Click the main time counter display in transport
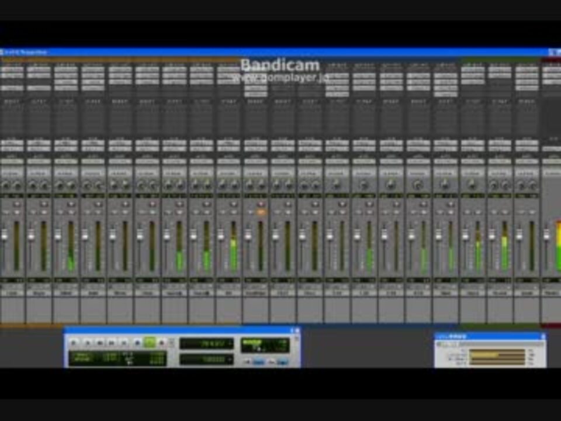The image size is (561, 421). tap(206, 343)
